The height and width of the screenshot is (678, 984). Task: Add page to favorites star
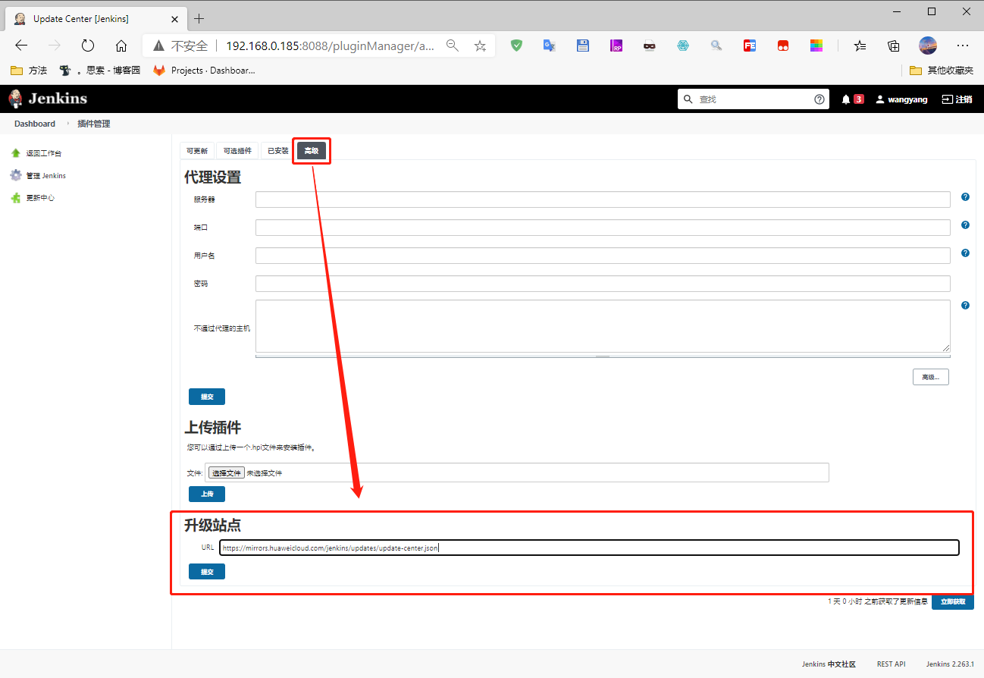(480, 46)
